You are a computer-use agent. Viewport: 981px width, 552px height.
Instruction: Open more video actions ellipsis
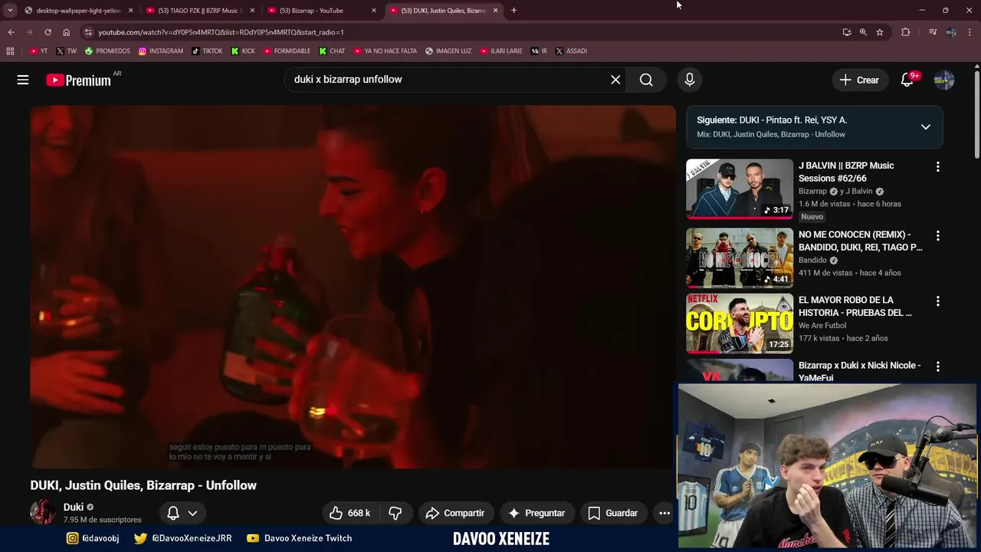pyautogui.click(x=664, y=513)
